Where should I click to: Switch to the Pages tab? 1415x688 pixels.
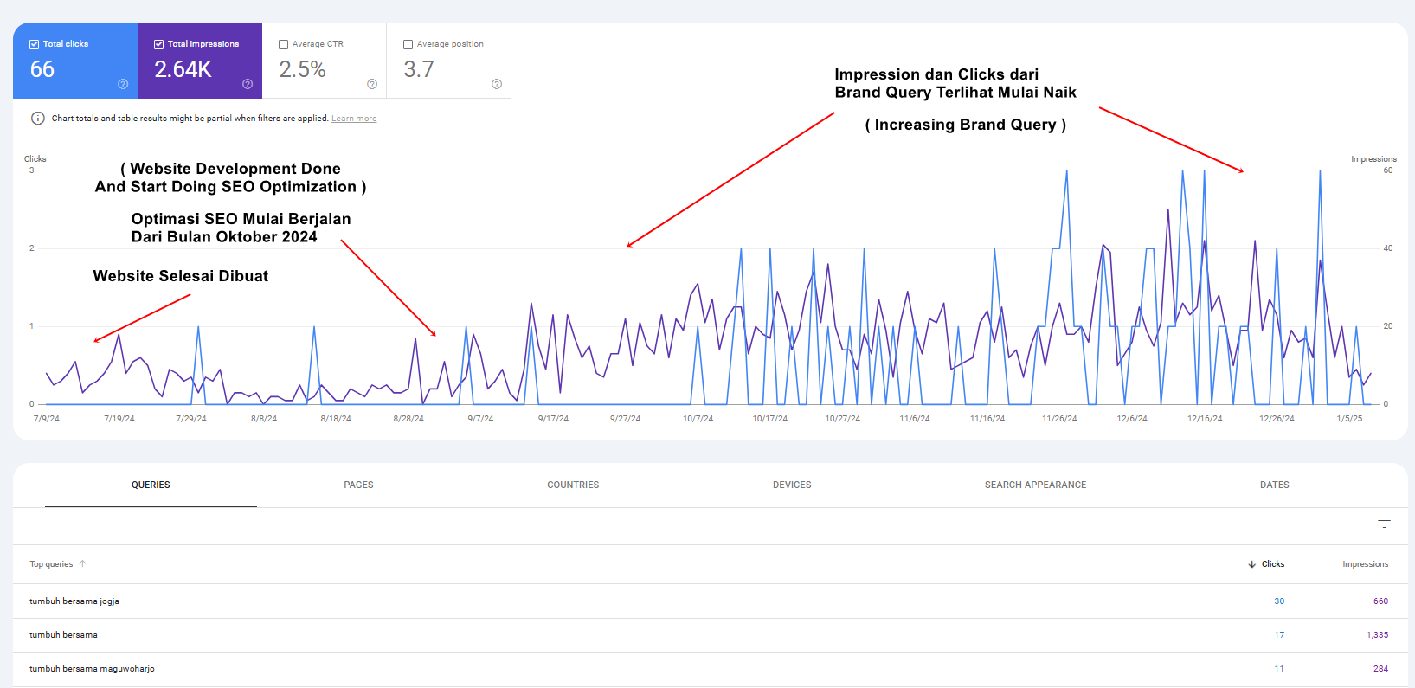point(358,485)
